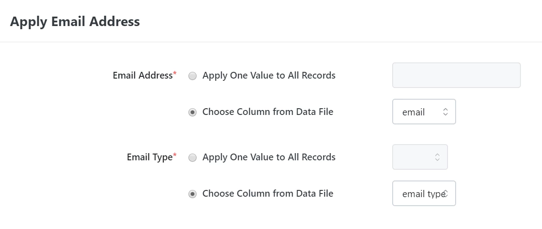The width and height of the screenshot is (542, 229).
Task: Click the red asterisk beside Email Type
Action: (175, 156)
